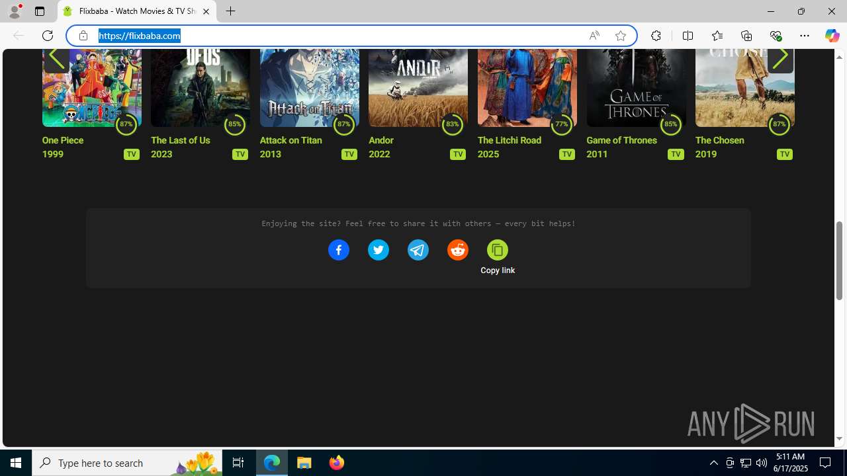This screenshot has height=476, width=847.
Task: Open The Last of Us poster
Action: click(x=201, y=87)
